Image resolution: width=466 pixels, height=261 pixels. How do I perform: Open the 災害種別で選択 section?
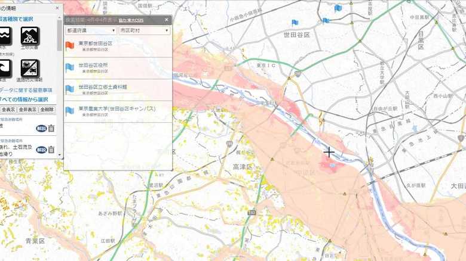[x=16, y=19]
